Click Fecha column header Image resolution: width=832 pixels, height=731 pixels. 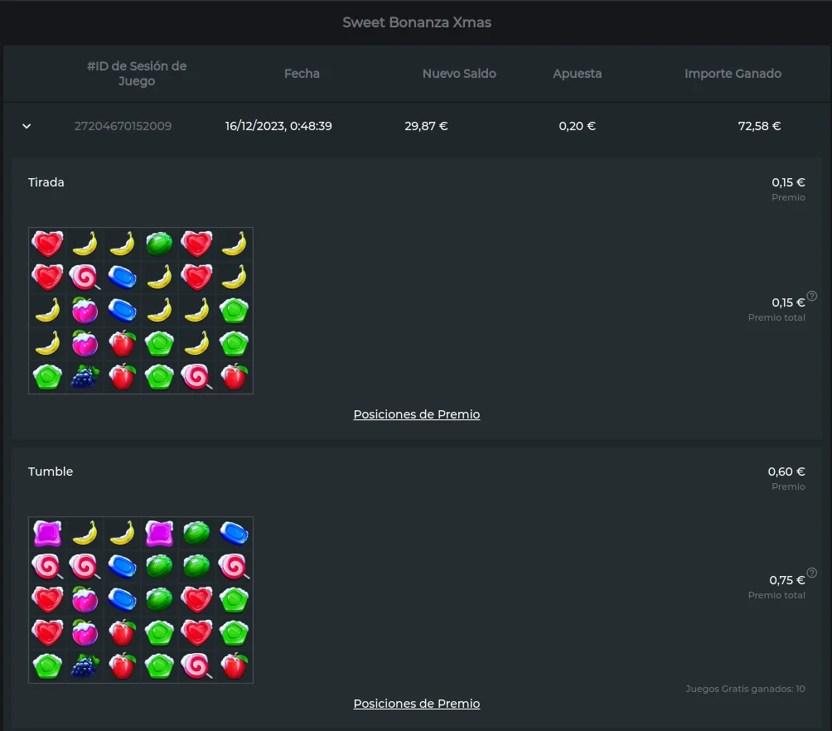302,74
